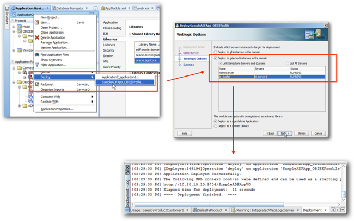Click the Cancel button in Deploy dialog
The width and height of the screenshot is (354, 221).
click(x=319, y=134)
